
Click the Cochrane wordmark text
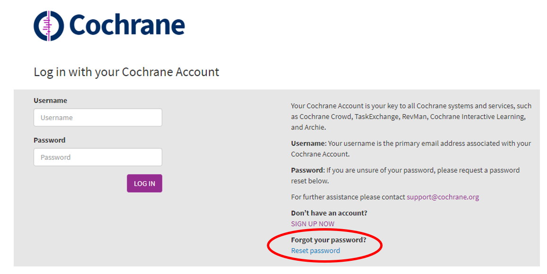pos(127,25)
